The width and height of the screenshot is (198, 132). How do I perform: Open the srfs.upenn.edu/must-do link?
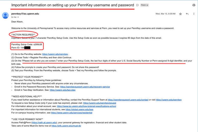click(66, 126)
